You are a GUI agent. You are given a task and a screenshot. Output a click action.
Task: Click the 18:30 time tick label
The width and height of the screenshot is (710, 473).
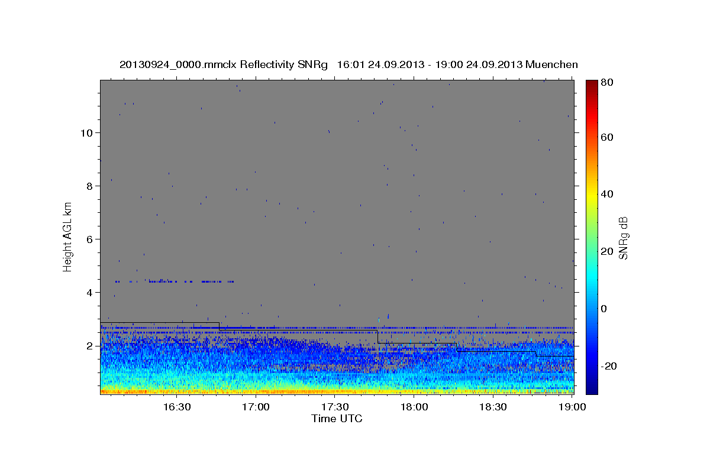point(493,407)
